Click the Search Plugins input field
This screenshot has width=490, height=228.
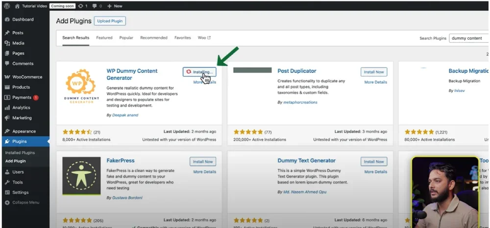click(469, 38)
